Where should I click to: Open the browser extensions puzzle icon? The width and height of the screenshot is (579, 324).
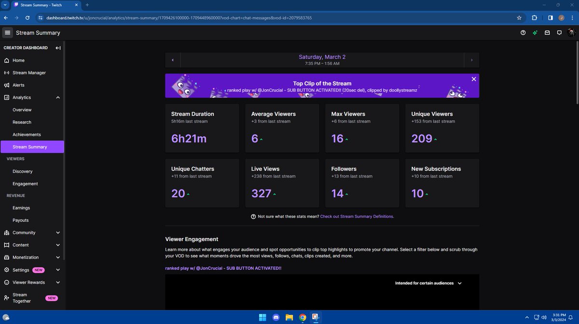[535, 18]
